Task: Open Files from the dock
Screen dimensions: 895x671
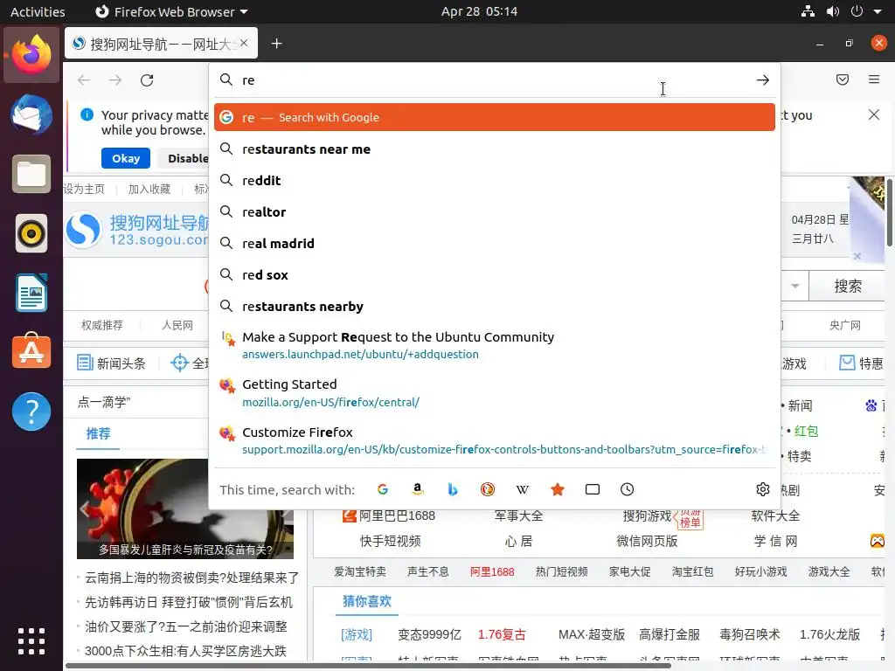Action: (31, 174)
